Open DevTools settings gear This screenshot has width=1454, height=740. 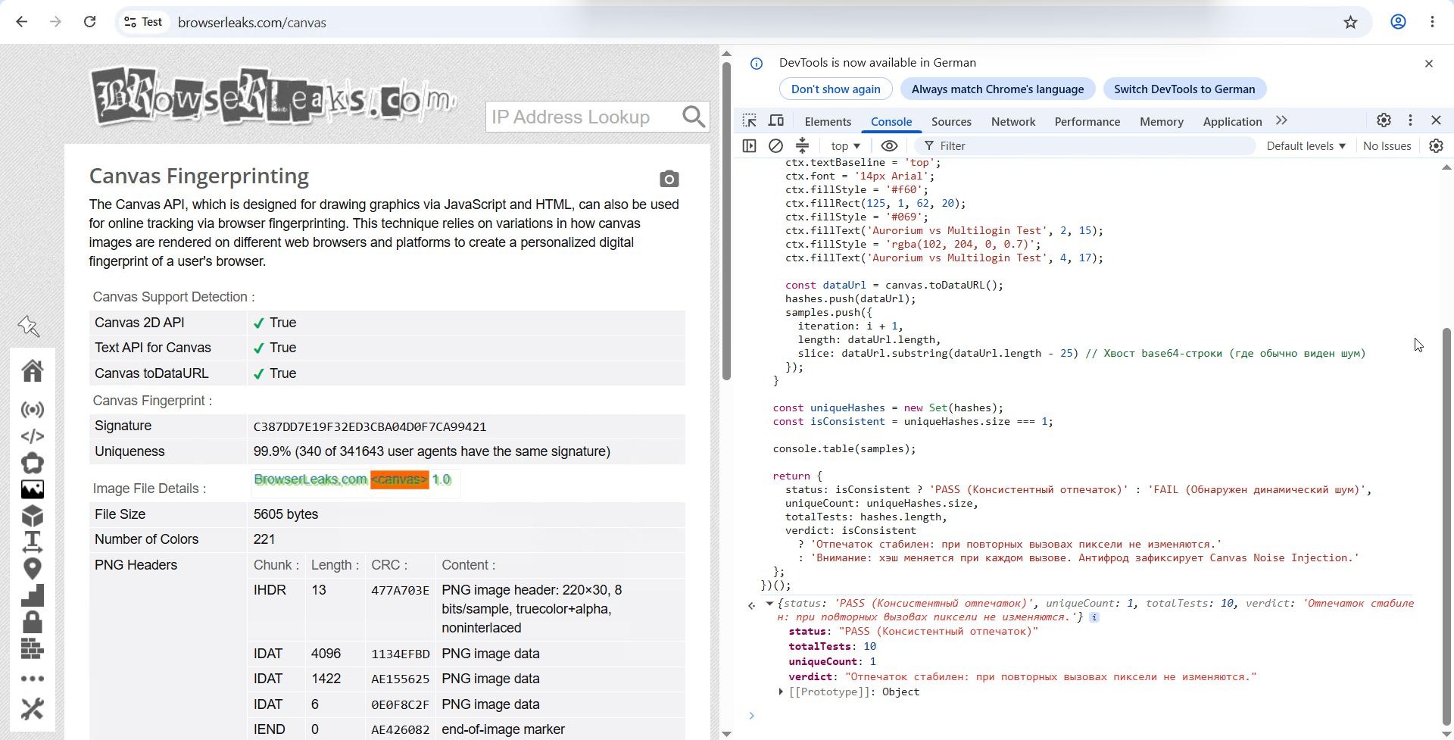tap(1384, 120)
